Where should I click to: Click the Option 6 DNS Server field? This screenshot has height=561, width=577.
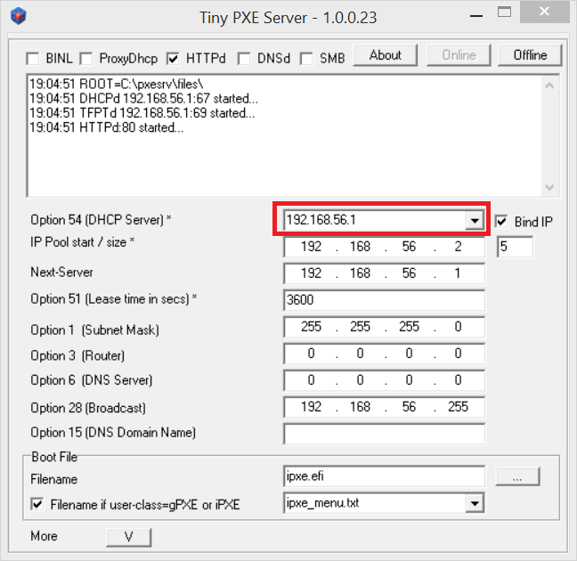pos(384,380)
